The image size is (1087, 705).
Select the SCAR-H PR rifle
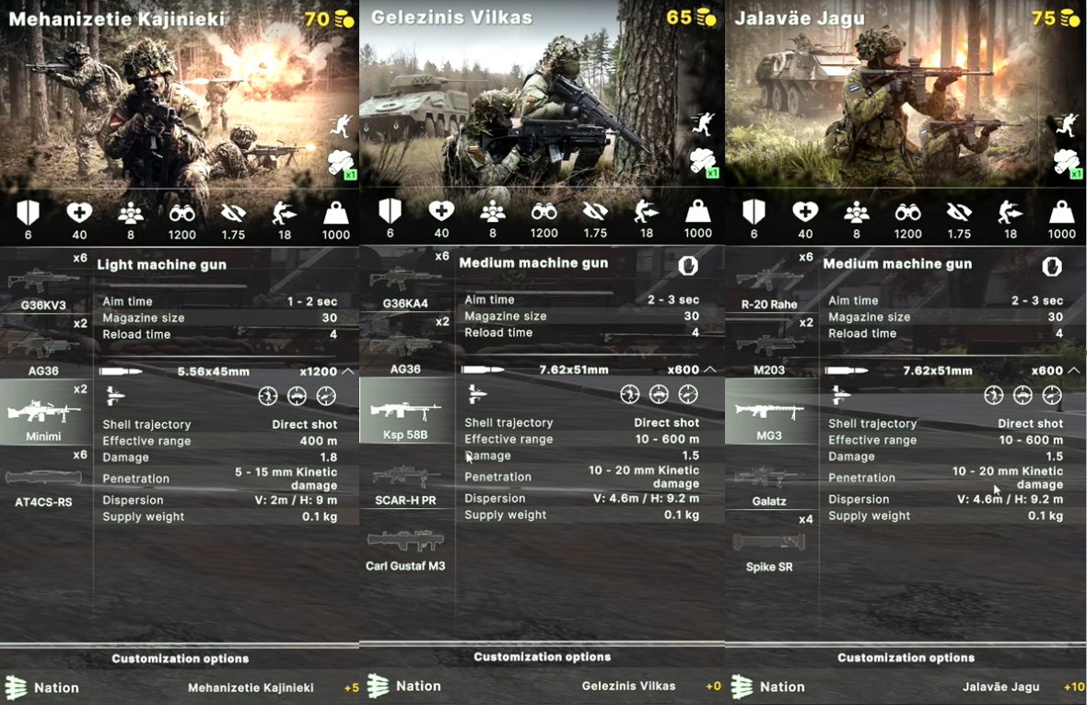(407, 477)
